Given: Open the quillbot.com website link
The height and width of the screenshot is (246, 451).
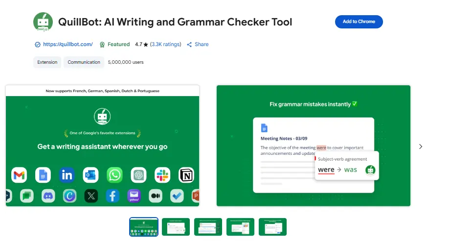Looking at the screenshot, I should coord(68,45).
